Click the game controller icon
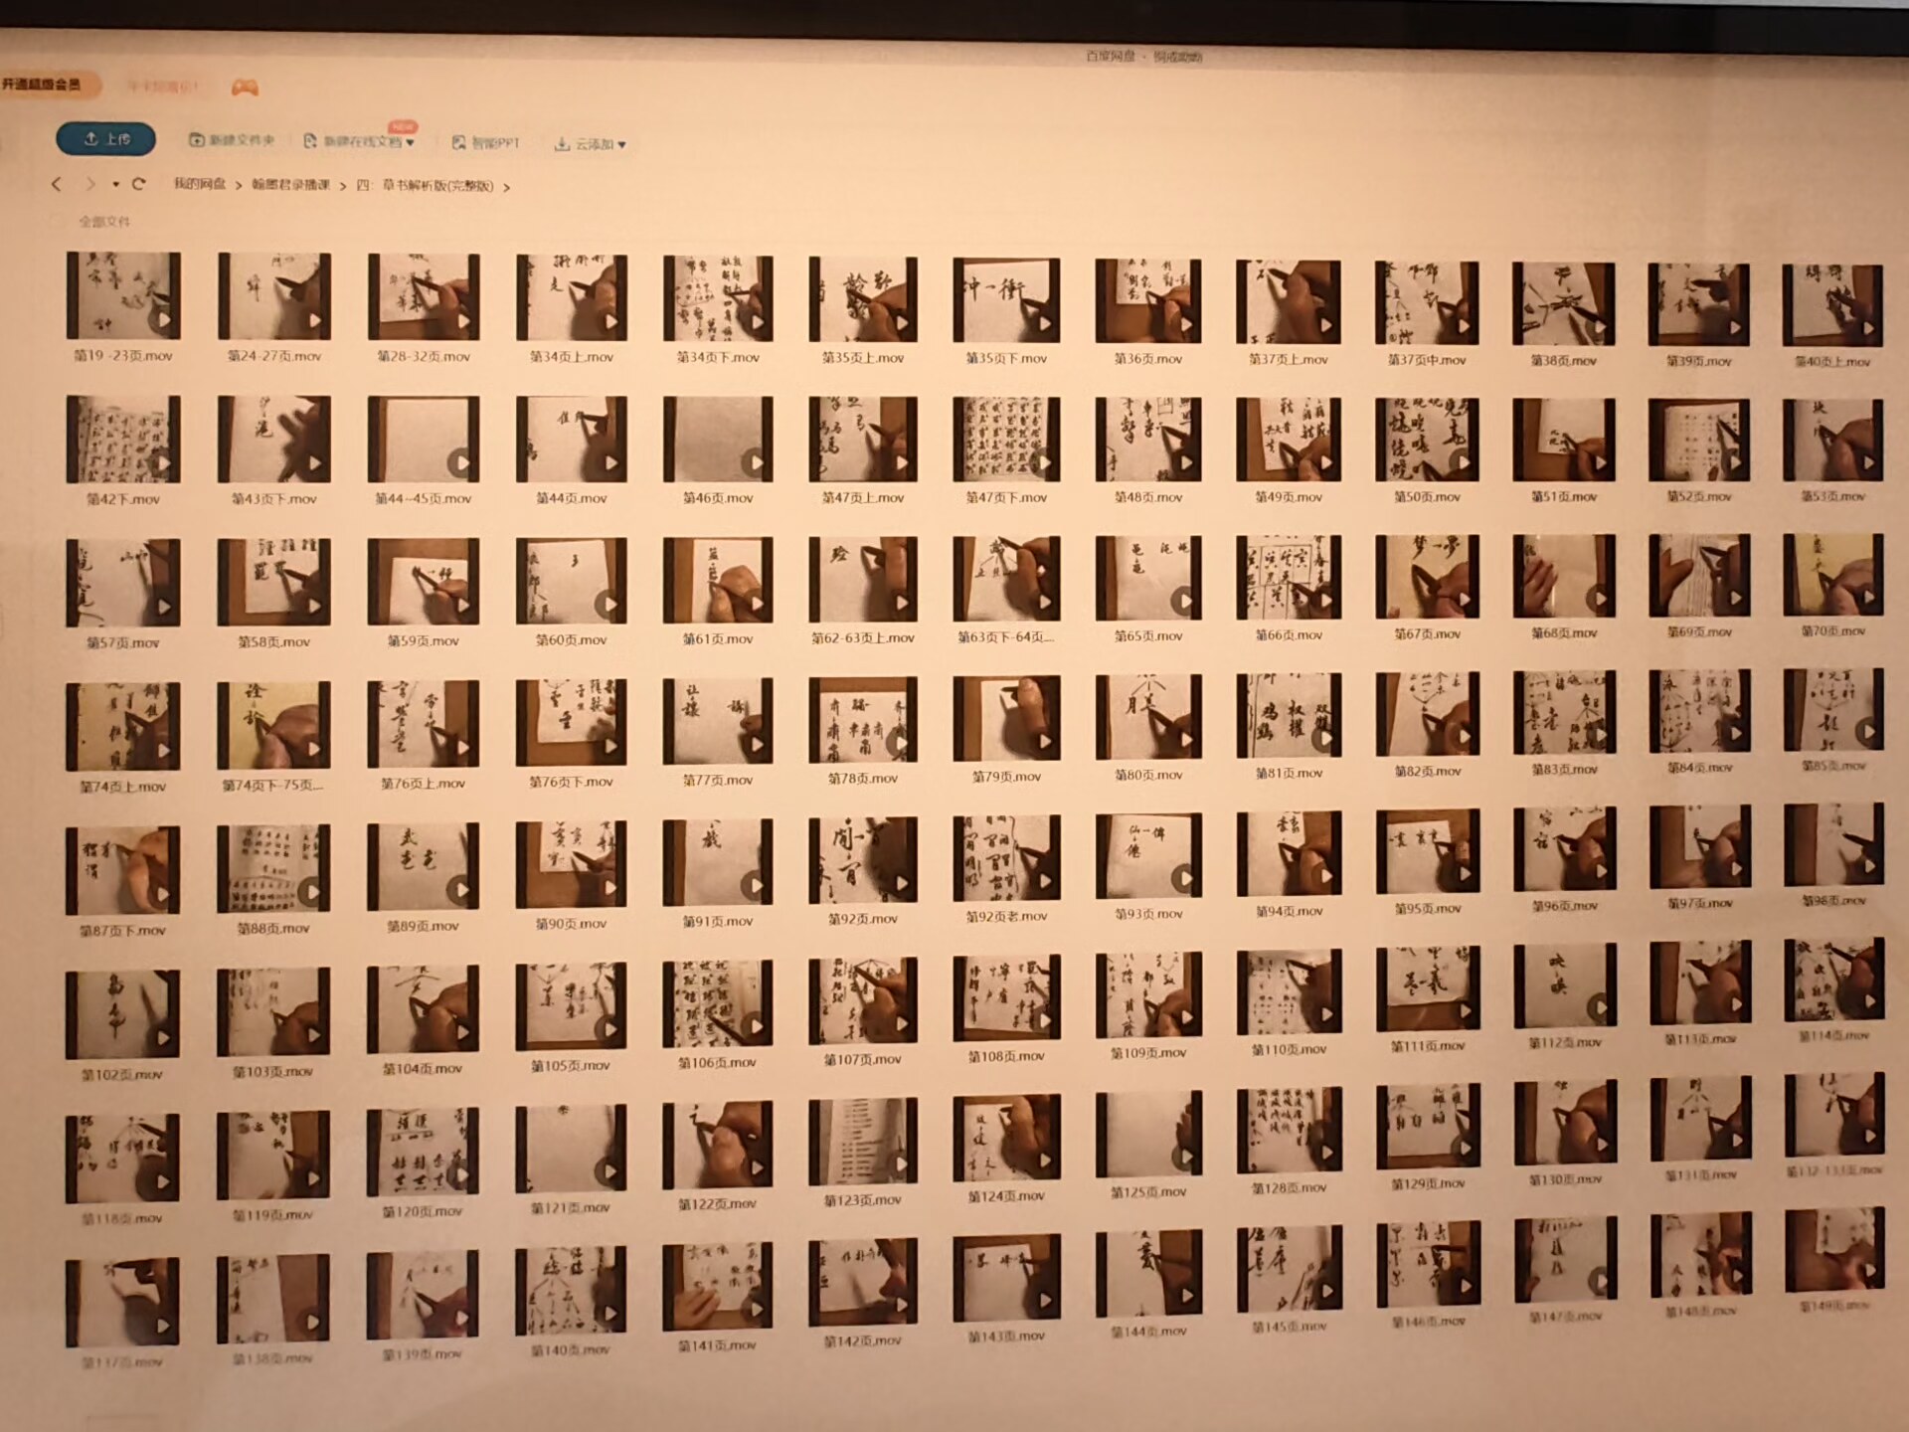Viewport: 1909px width, 1432px height. click(x=245, y=88)
